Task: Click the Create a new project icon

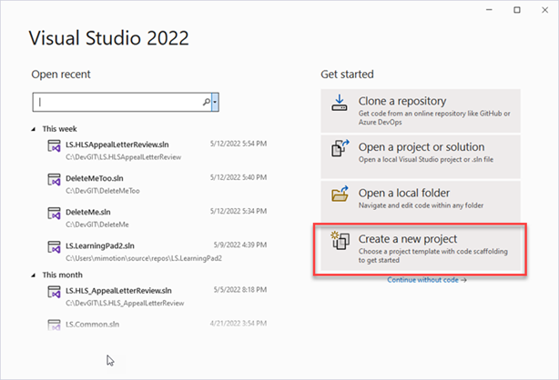Action: 340,240
